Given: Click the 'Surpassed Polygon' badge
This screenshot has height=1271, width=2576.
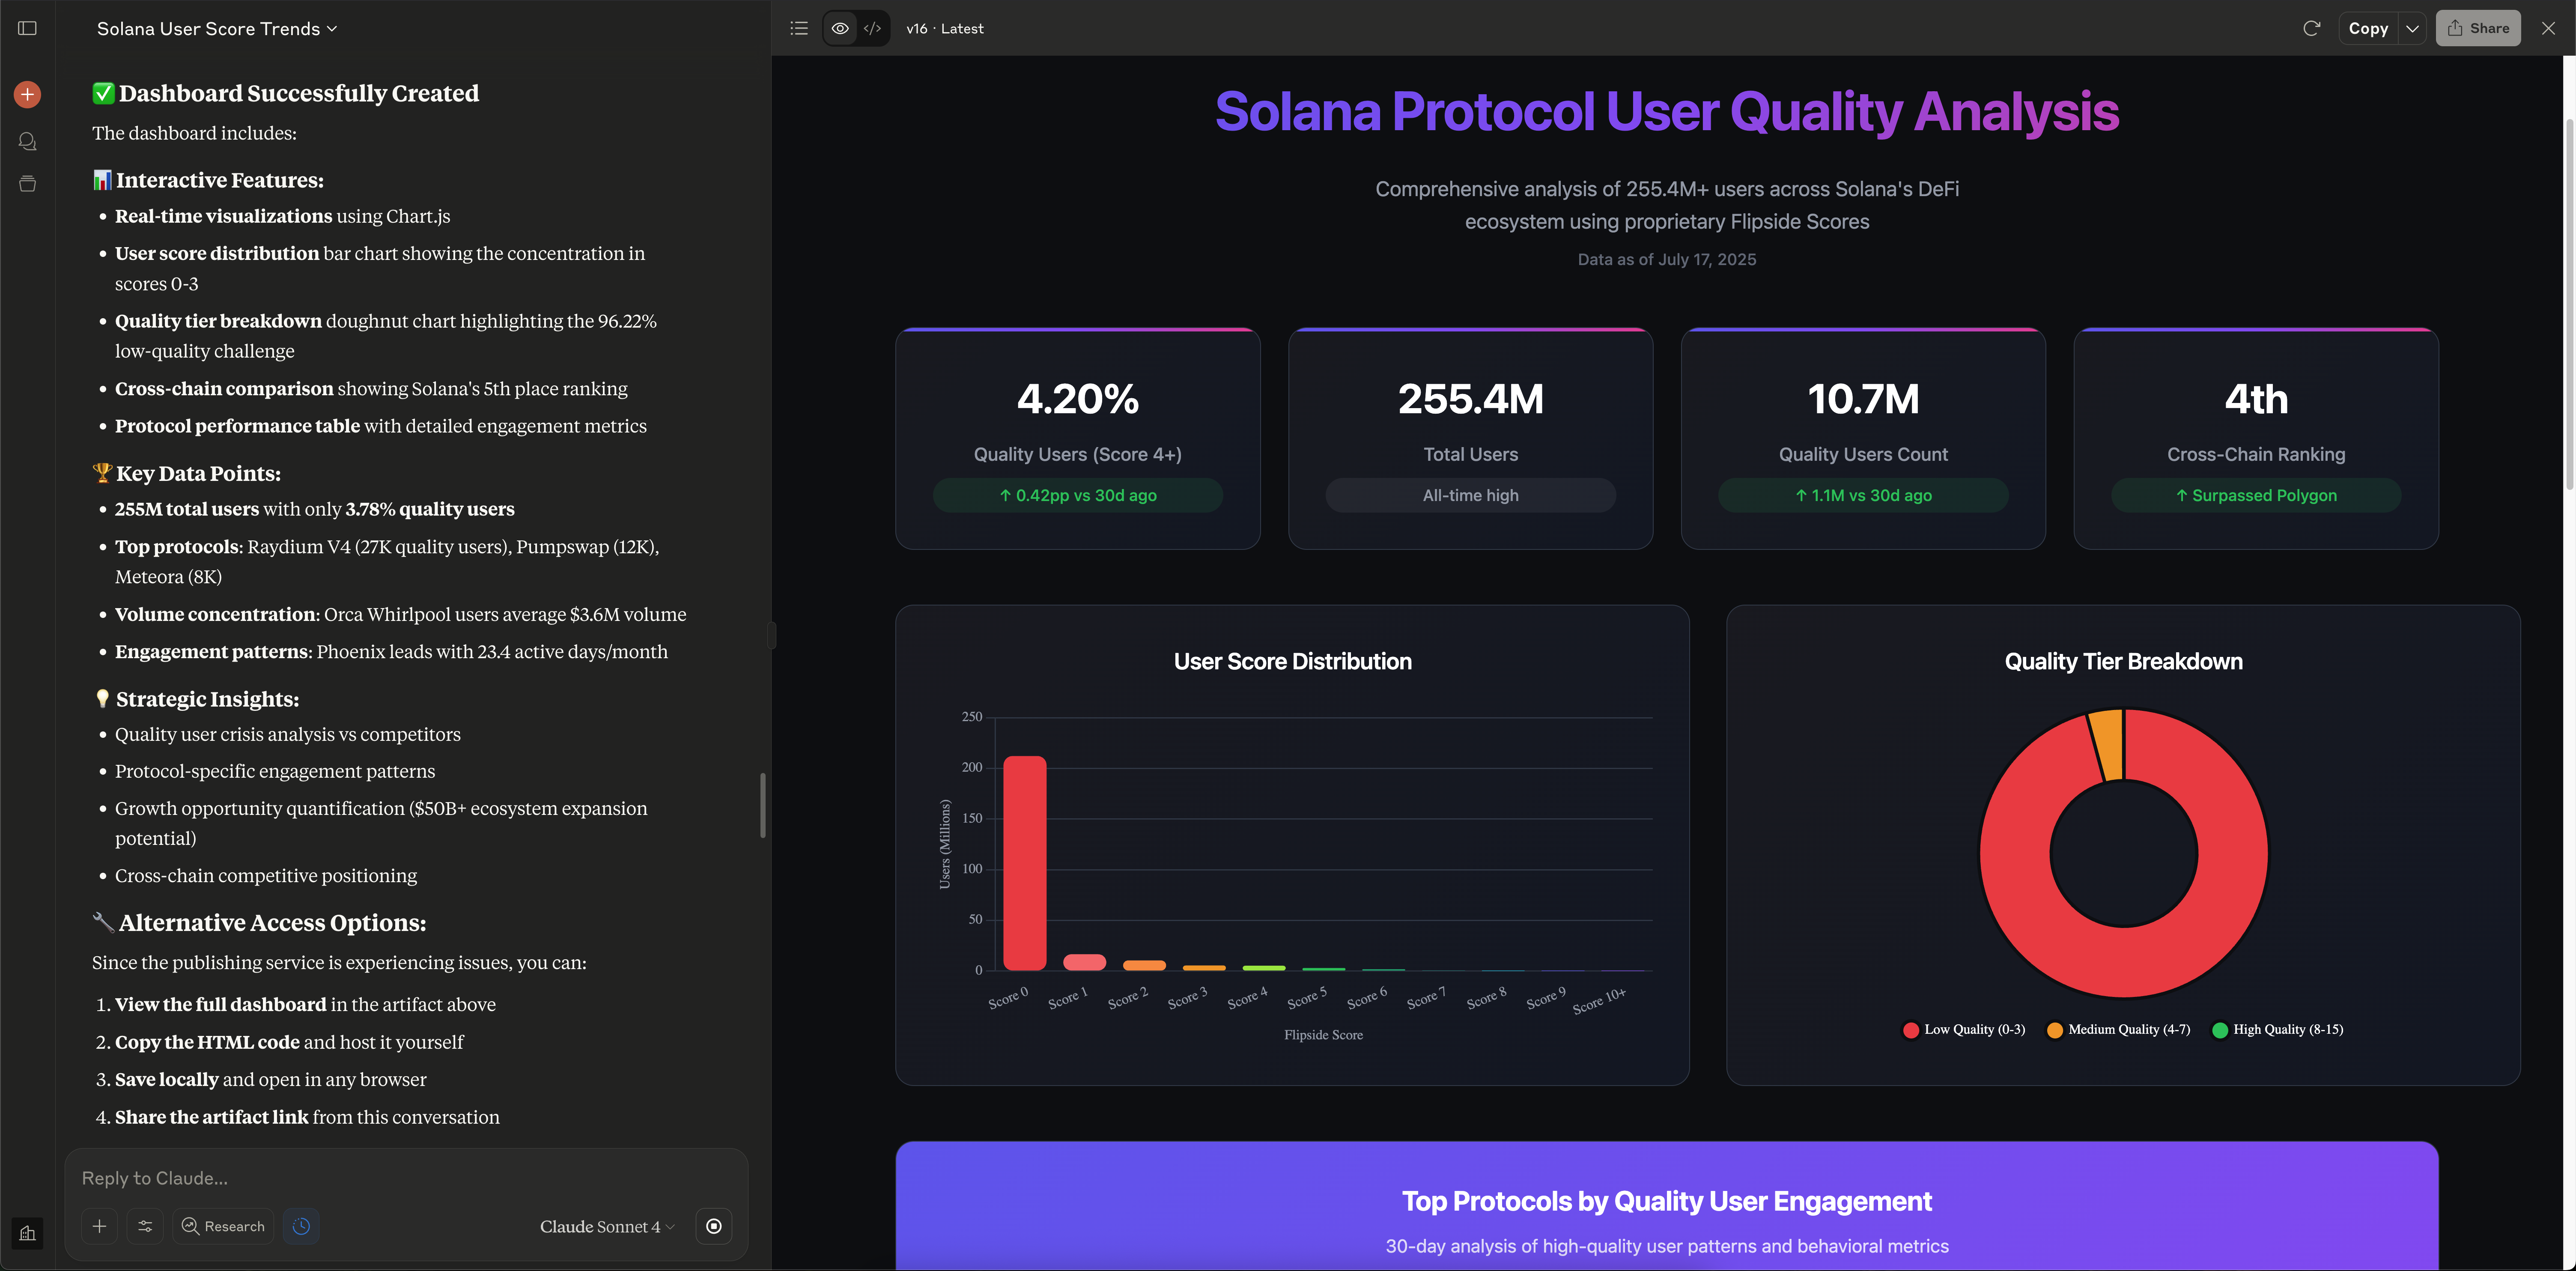Looking at the screenshot, I should tap(2256, 495).
